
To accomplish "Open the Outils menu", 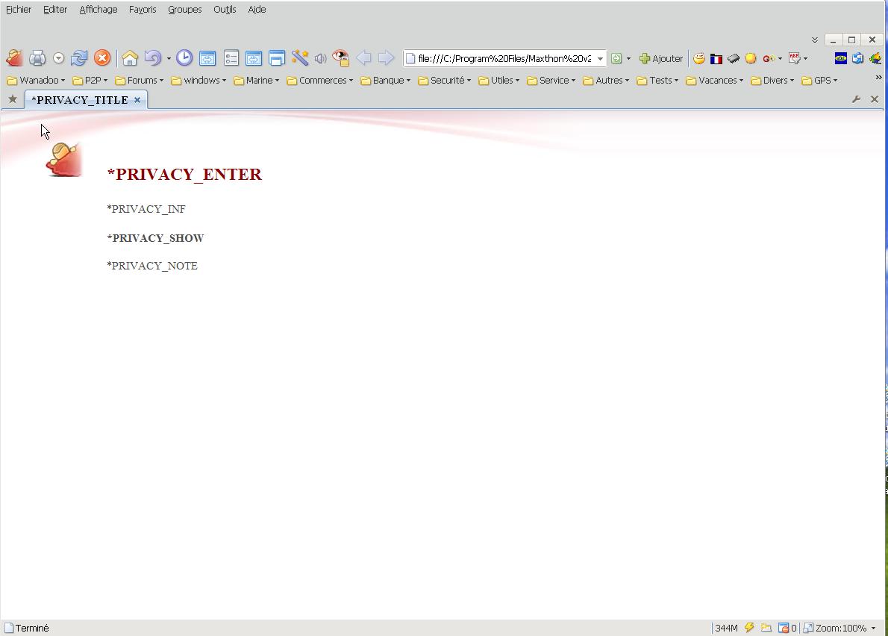I will (x=225, y=10).
